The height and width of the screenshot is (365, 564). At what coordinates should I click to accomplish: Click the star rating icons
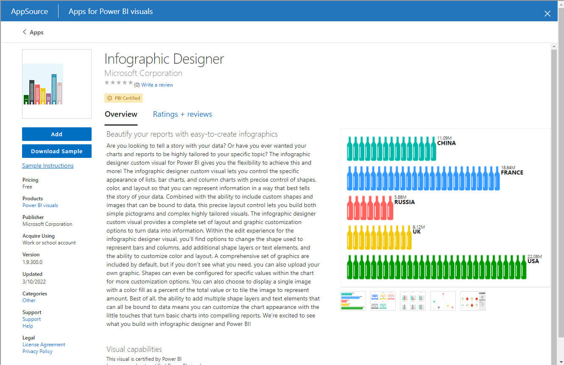tap(119, 83)
